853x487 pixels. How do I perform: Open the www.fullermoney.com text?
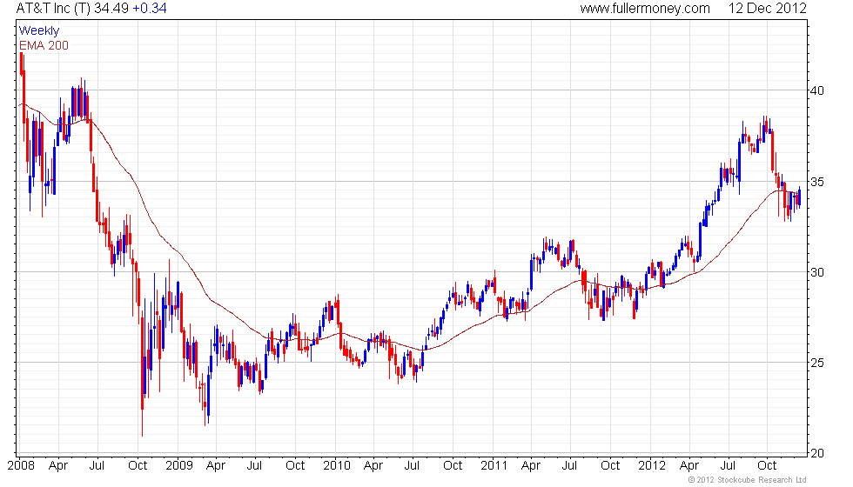click(645, 8)
